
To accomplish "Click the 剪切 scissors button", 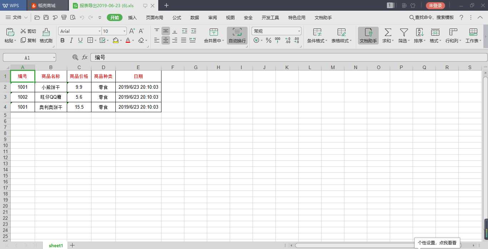I will point(28,31).
